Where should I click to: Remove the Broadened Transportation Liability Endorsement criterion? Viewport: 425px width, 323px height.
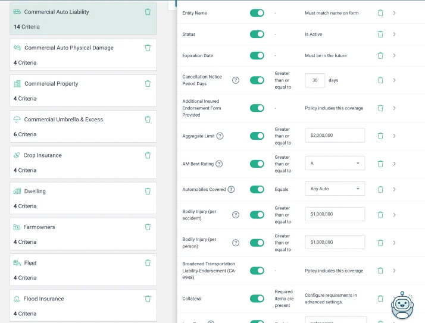[x=380, y=271]
